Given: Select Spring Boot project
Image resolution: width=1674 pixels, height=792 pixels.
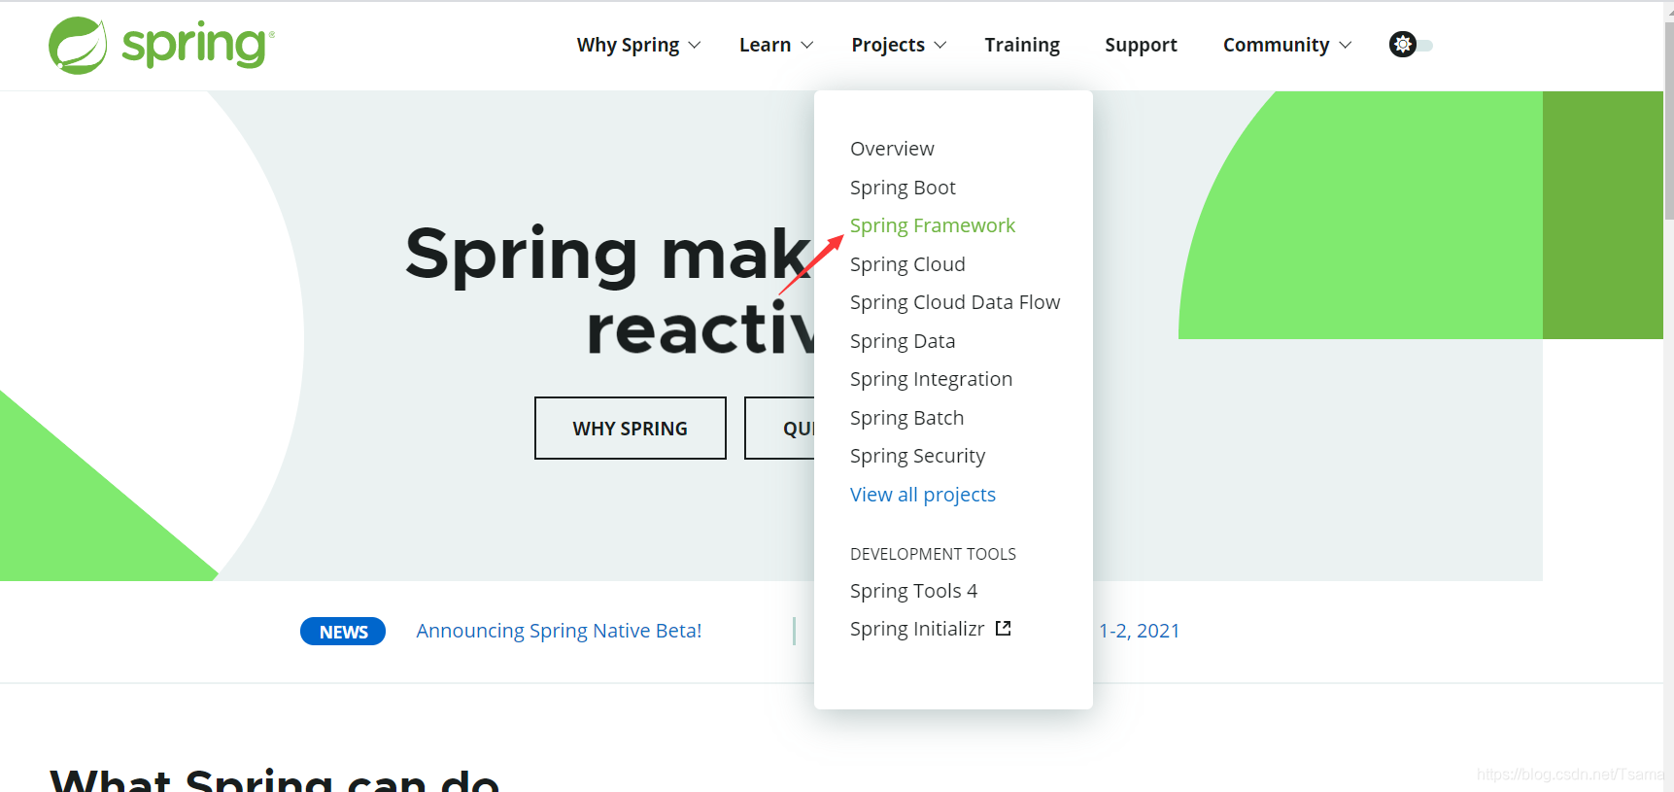Looking at the screenshot, I should [x=903, y=188].
